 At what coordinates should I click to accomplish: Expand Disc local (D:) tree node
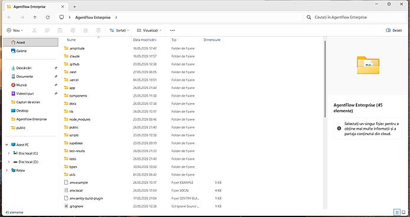[9, 162]
